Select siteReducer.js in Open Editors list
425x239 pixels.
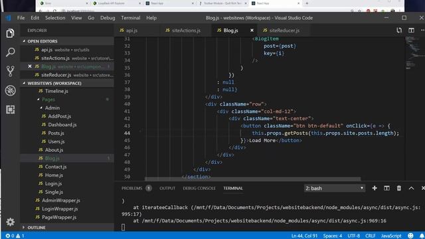[x=67, y=75]
